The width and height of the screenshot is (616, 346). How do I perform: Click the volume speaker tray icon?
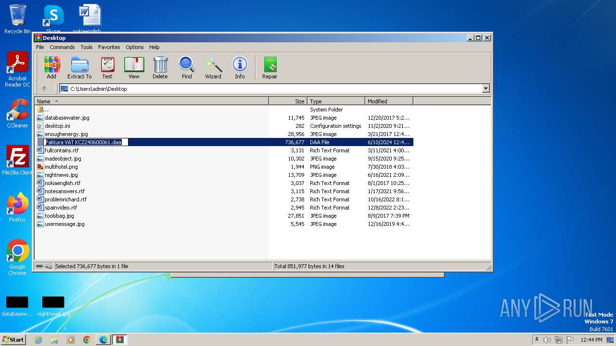[x=547, y=340]
